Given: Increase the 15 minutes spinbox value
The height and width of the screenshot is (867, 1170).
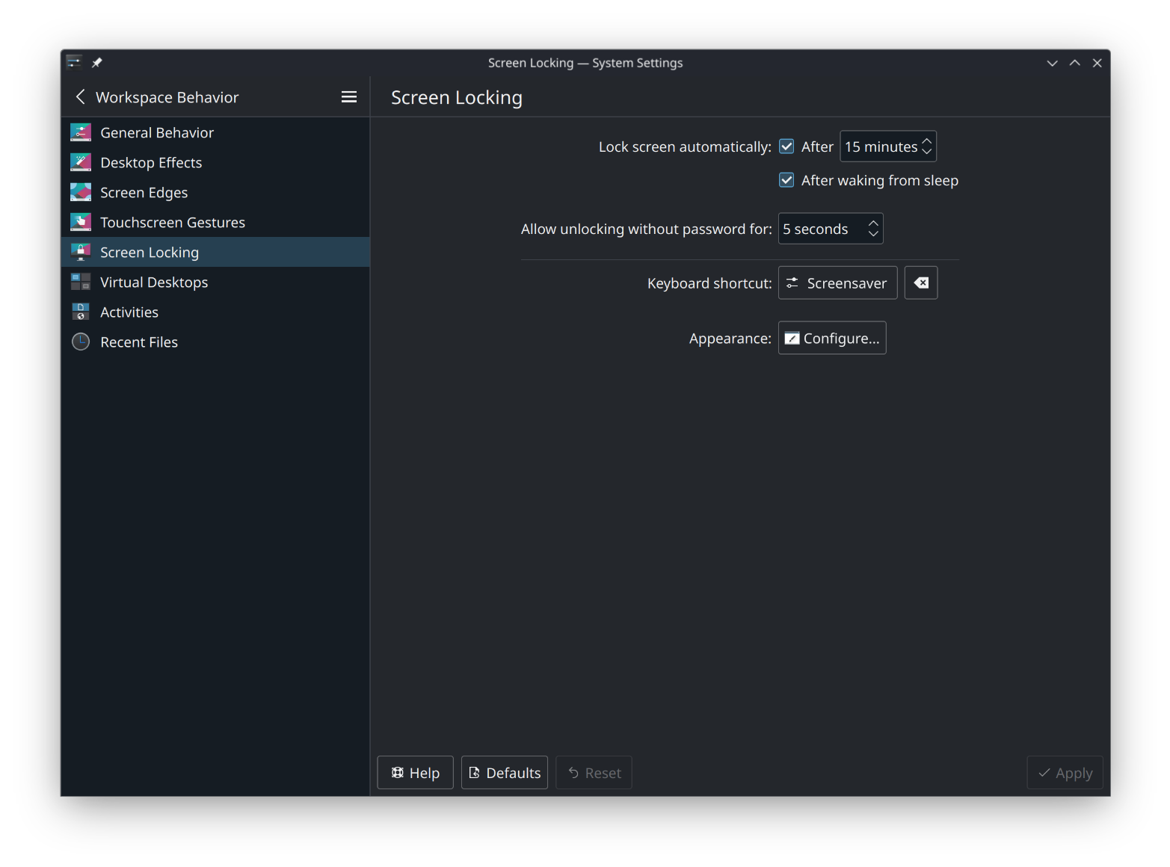Looking at the screenshot, I should click(x=927, y=141).
